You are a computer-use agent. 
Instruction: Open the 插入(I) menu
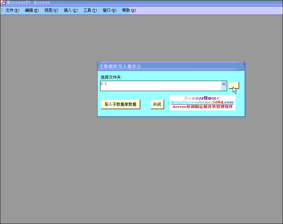pos(71,10)
